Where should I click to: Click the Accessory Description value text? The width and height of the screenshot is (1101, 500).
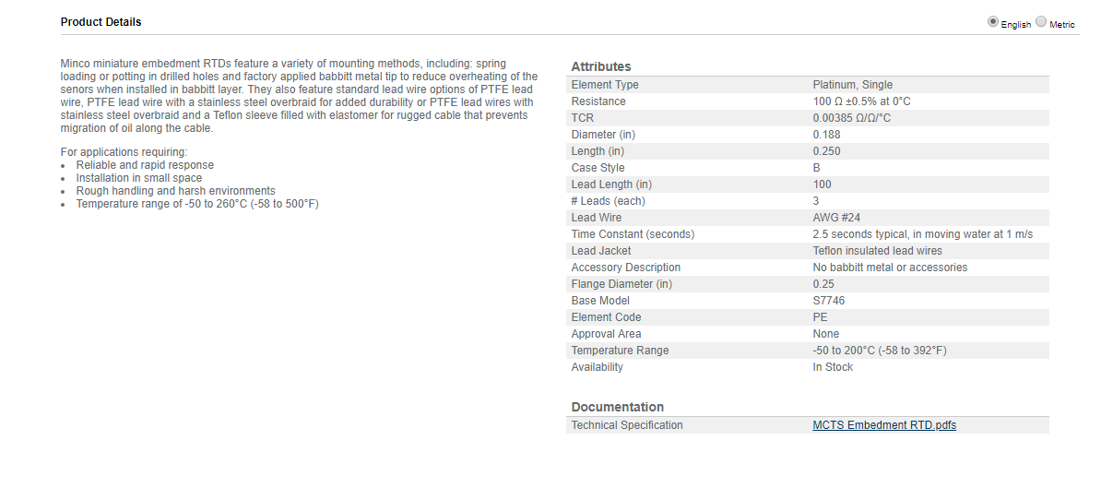click(x=890, y=268)
